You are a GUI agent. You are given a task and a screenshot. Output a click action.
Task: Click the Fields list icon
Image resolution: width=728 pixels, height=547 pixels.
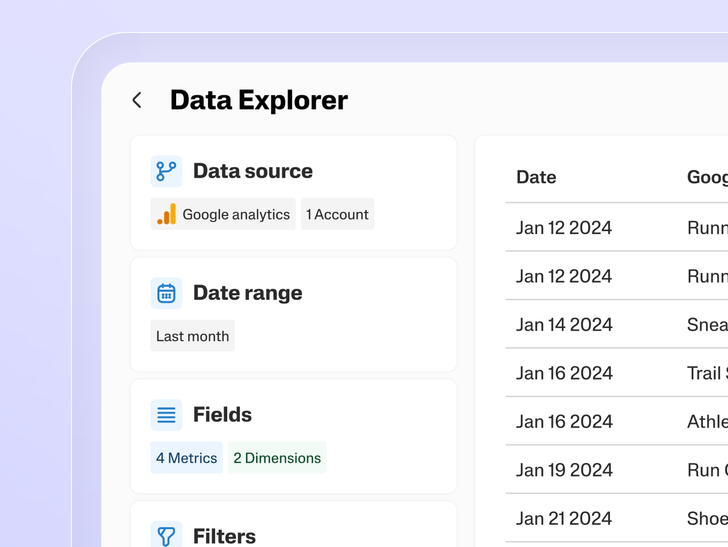(166, 415)
